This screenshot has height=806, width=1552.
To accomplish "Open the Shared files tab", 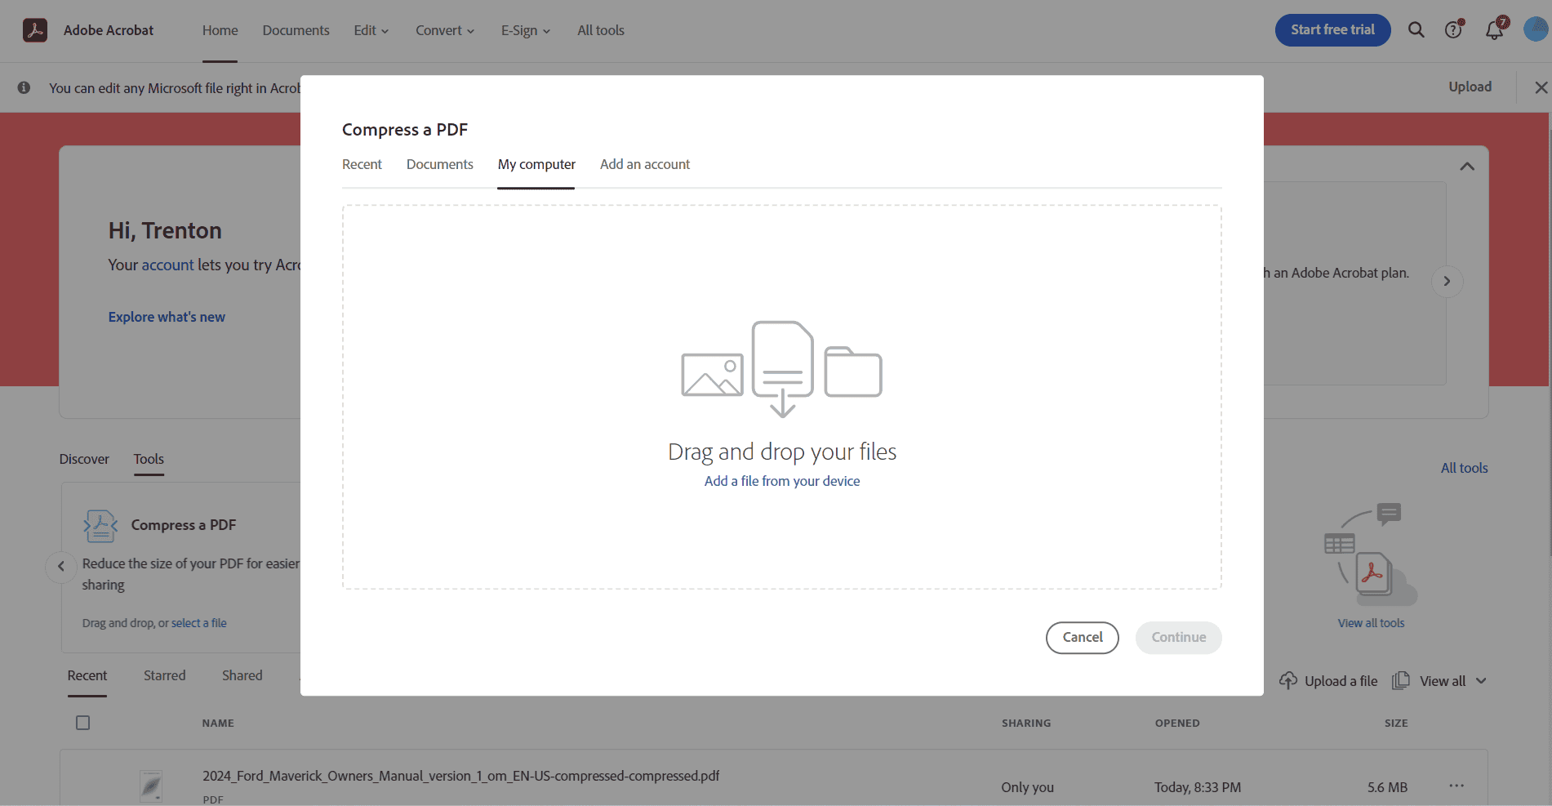I will 242,676.
